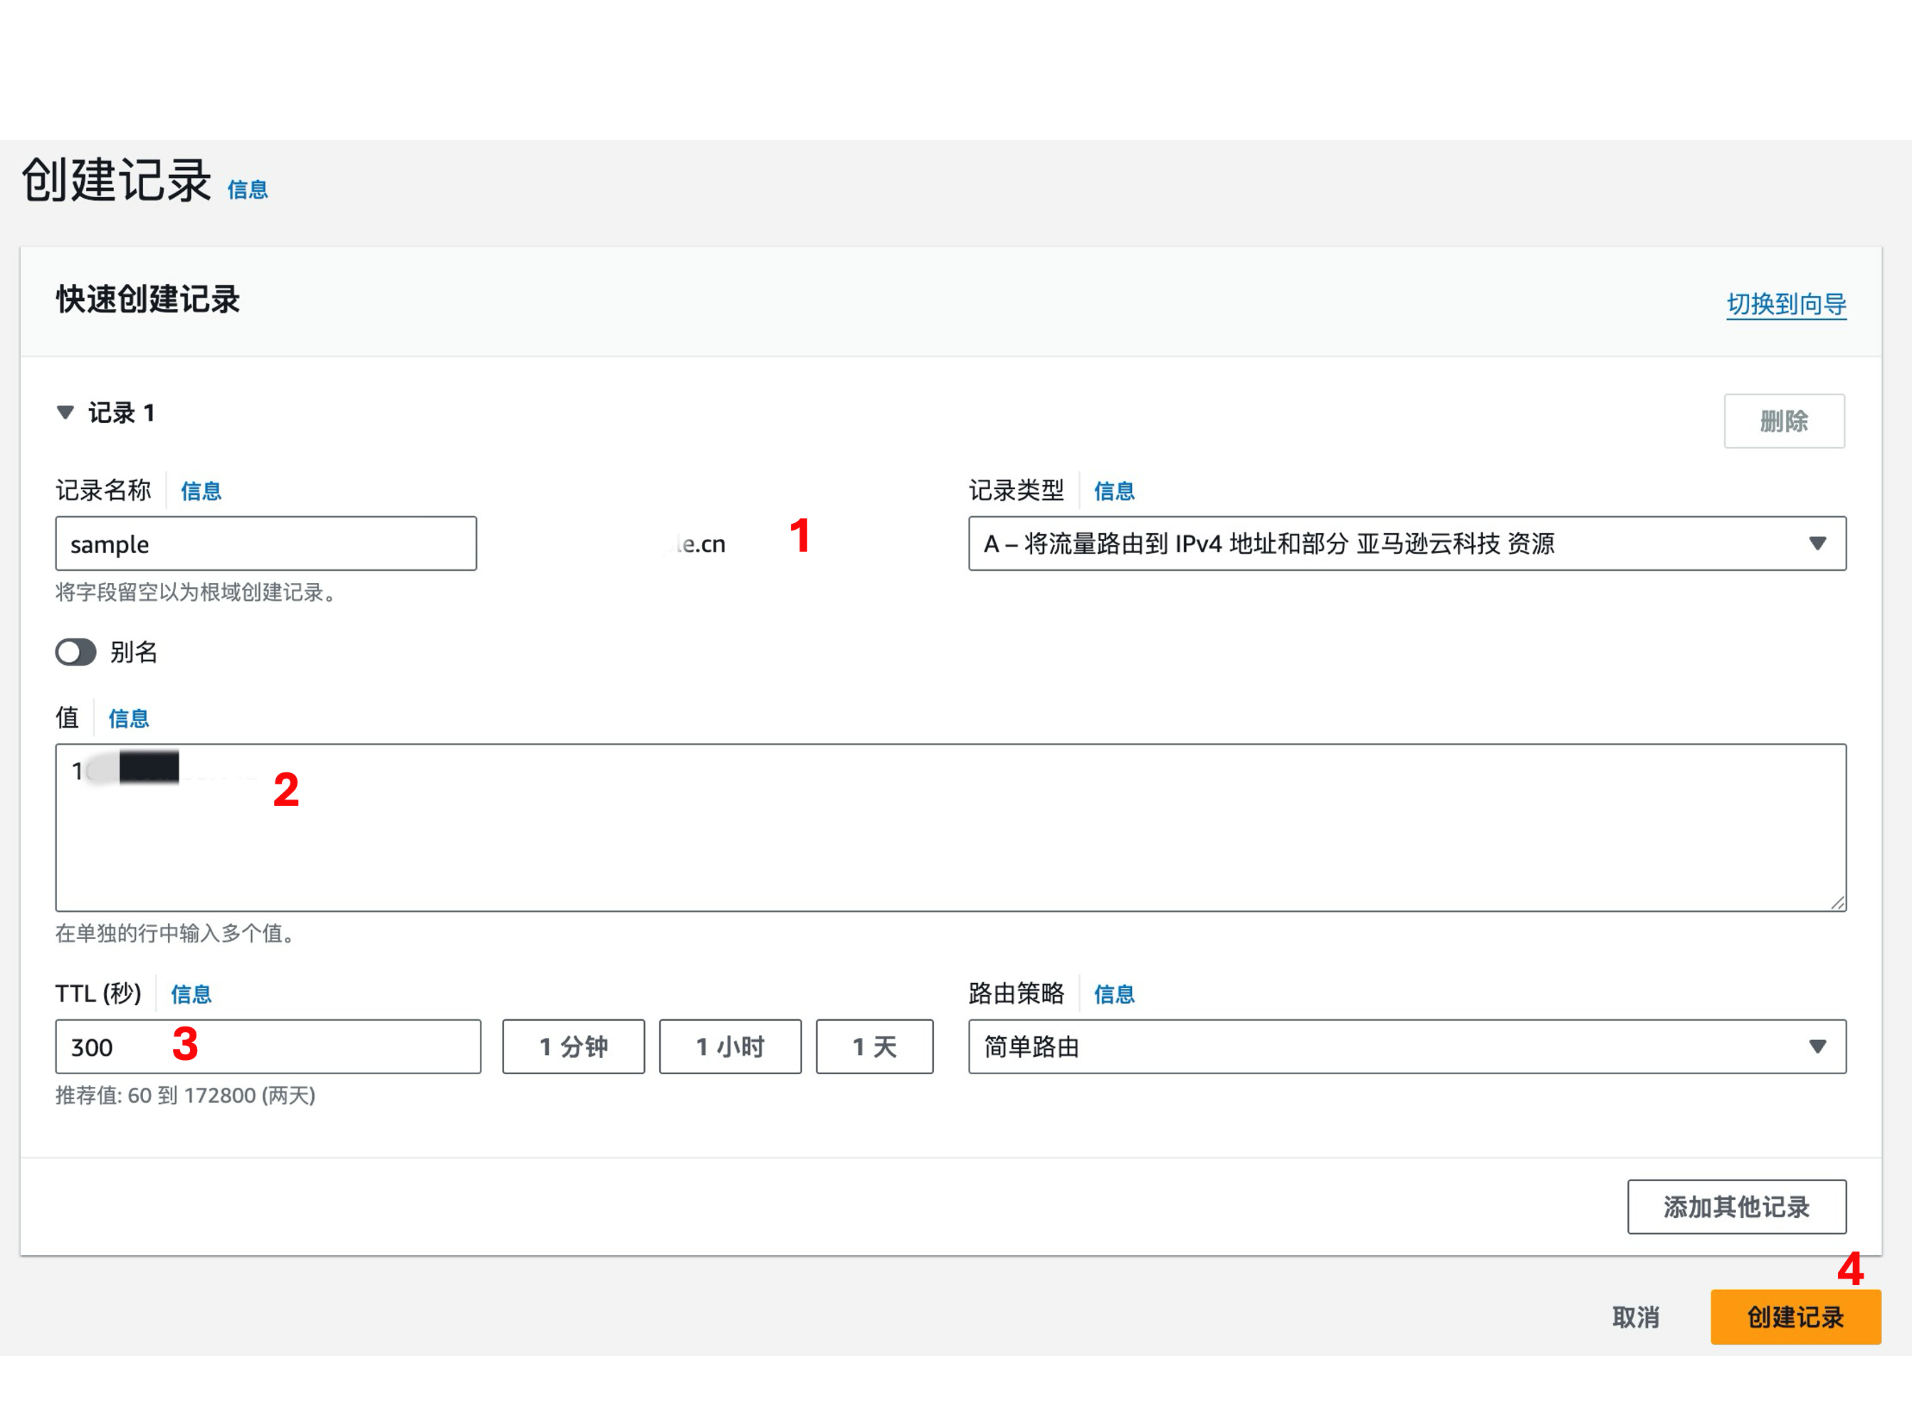Image resolution: width=1912 pixels, height=1426 pixels.
Task: Click 取消 to cancel
Action: point(1636,1317)
